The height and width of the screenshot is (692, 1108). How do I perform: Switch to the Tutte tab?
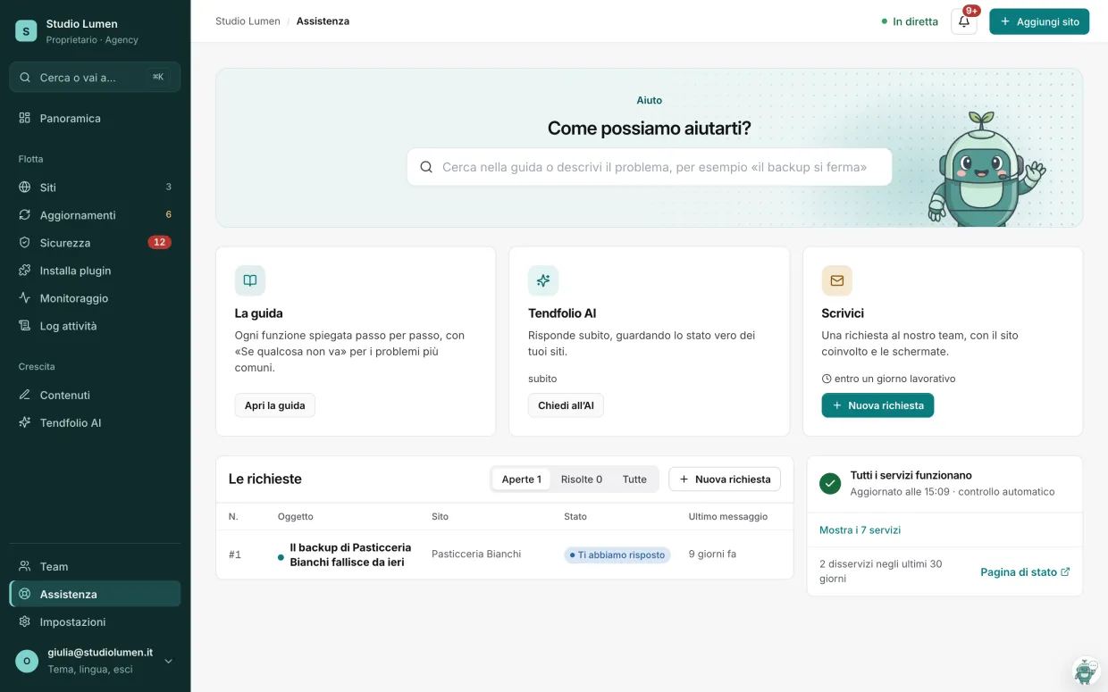coord(634,479)
